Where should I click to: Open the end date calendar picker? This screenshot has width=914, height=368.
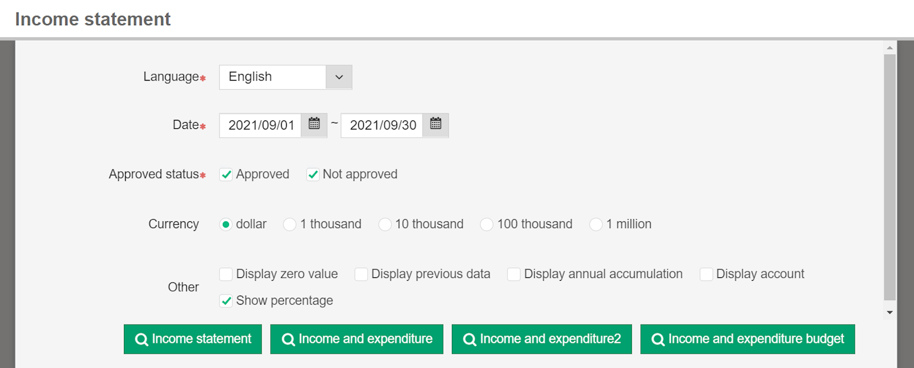435,124
